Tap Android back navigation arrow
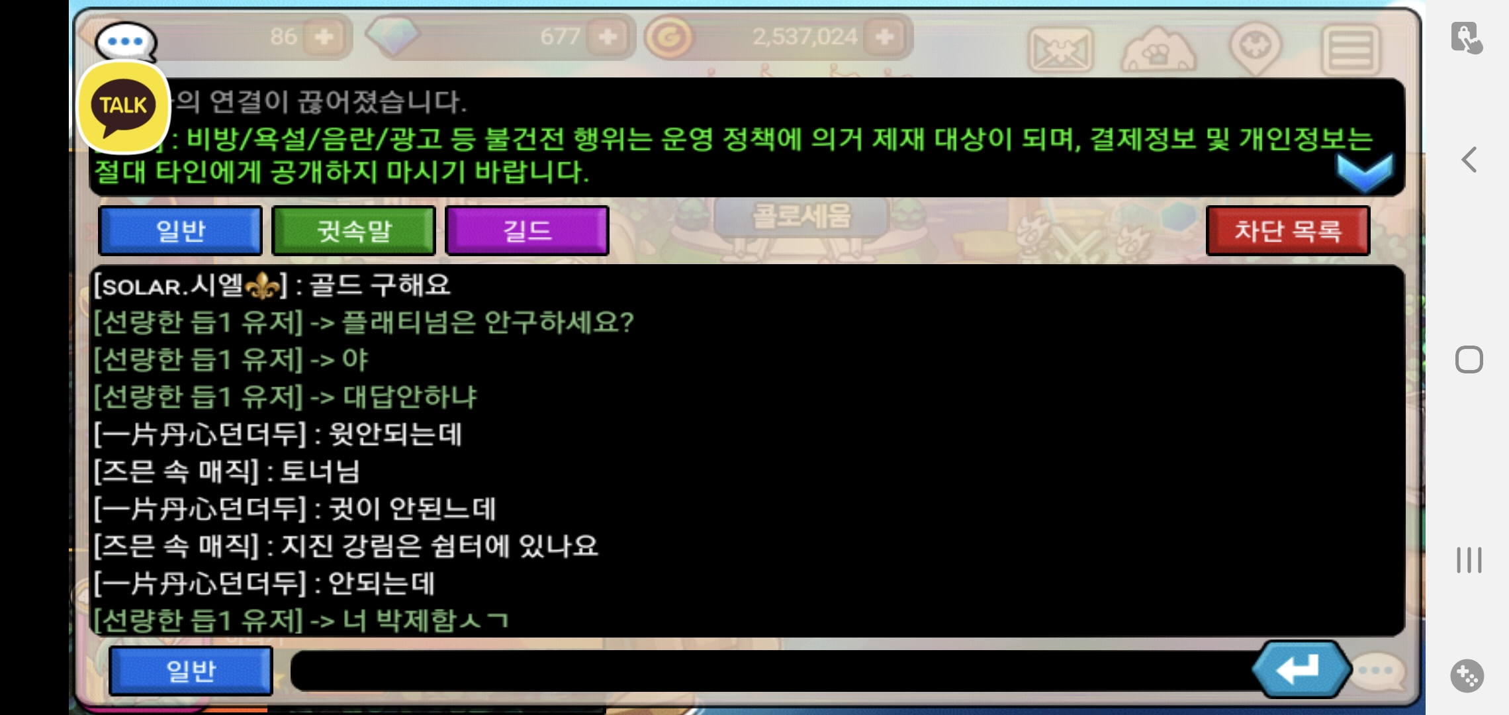Viewport: 1509px width, 715px height. pyautogui.click(x=1469, y=160)
